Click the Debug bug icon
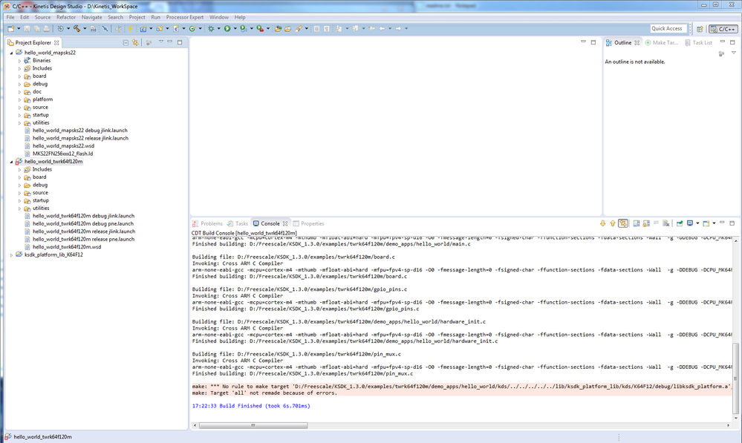 [x=211, y=28]
